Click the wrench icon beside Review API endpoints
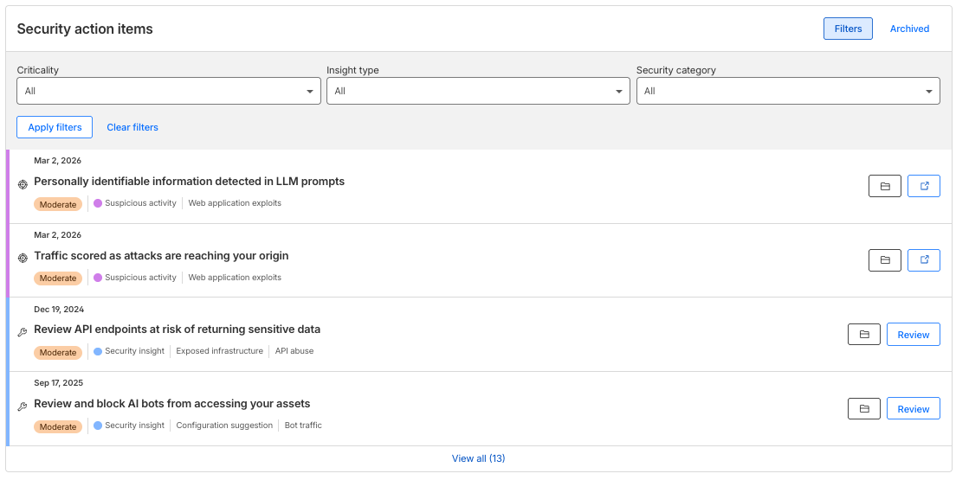This screenshot has height=480, width=956. [x=23, y=332]
